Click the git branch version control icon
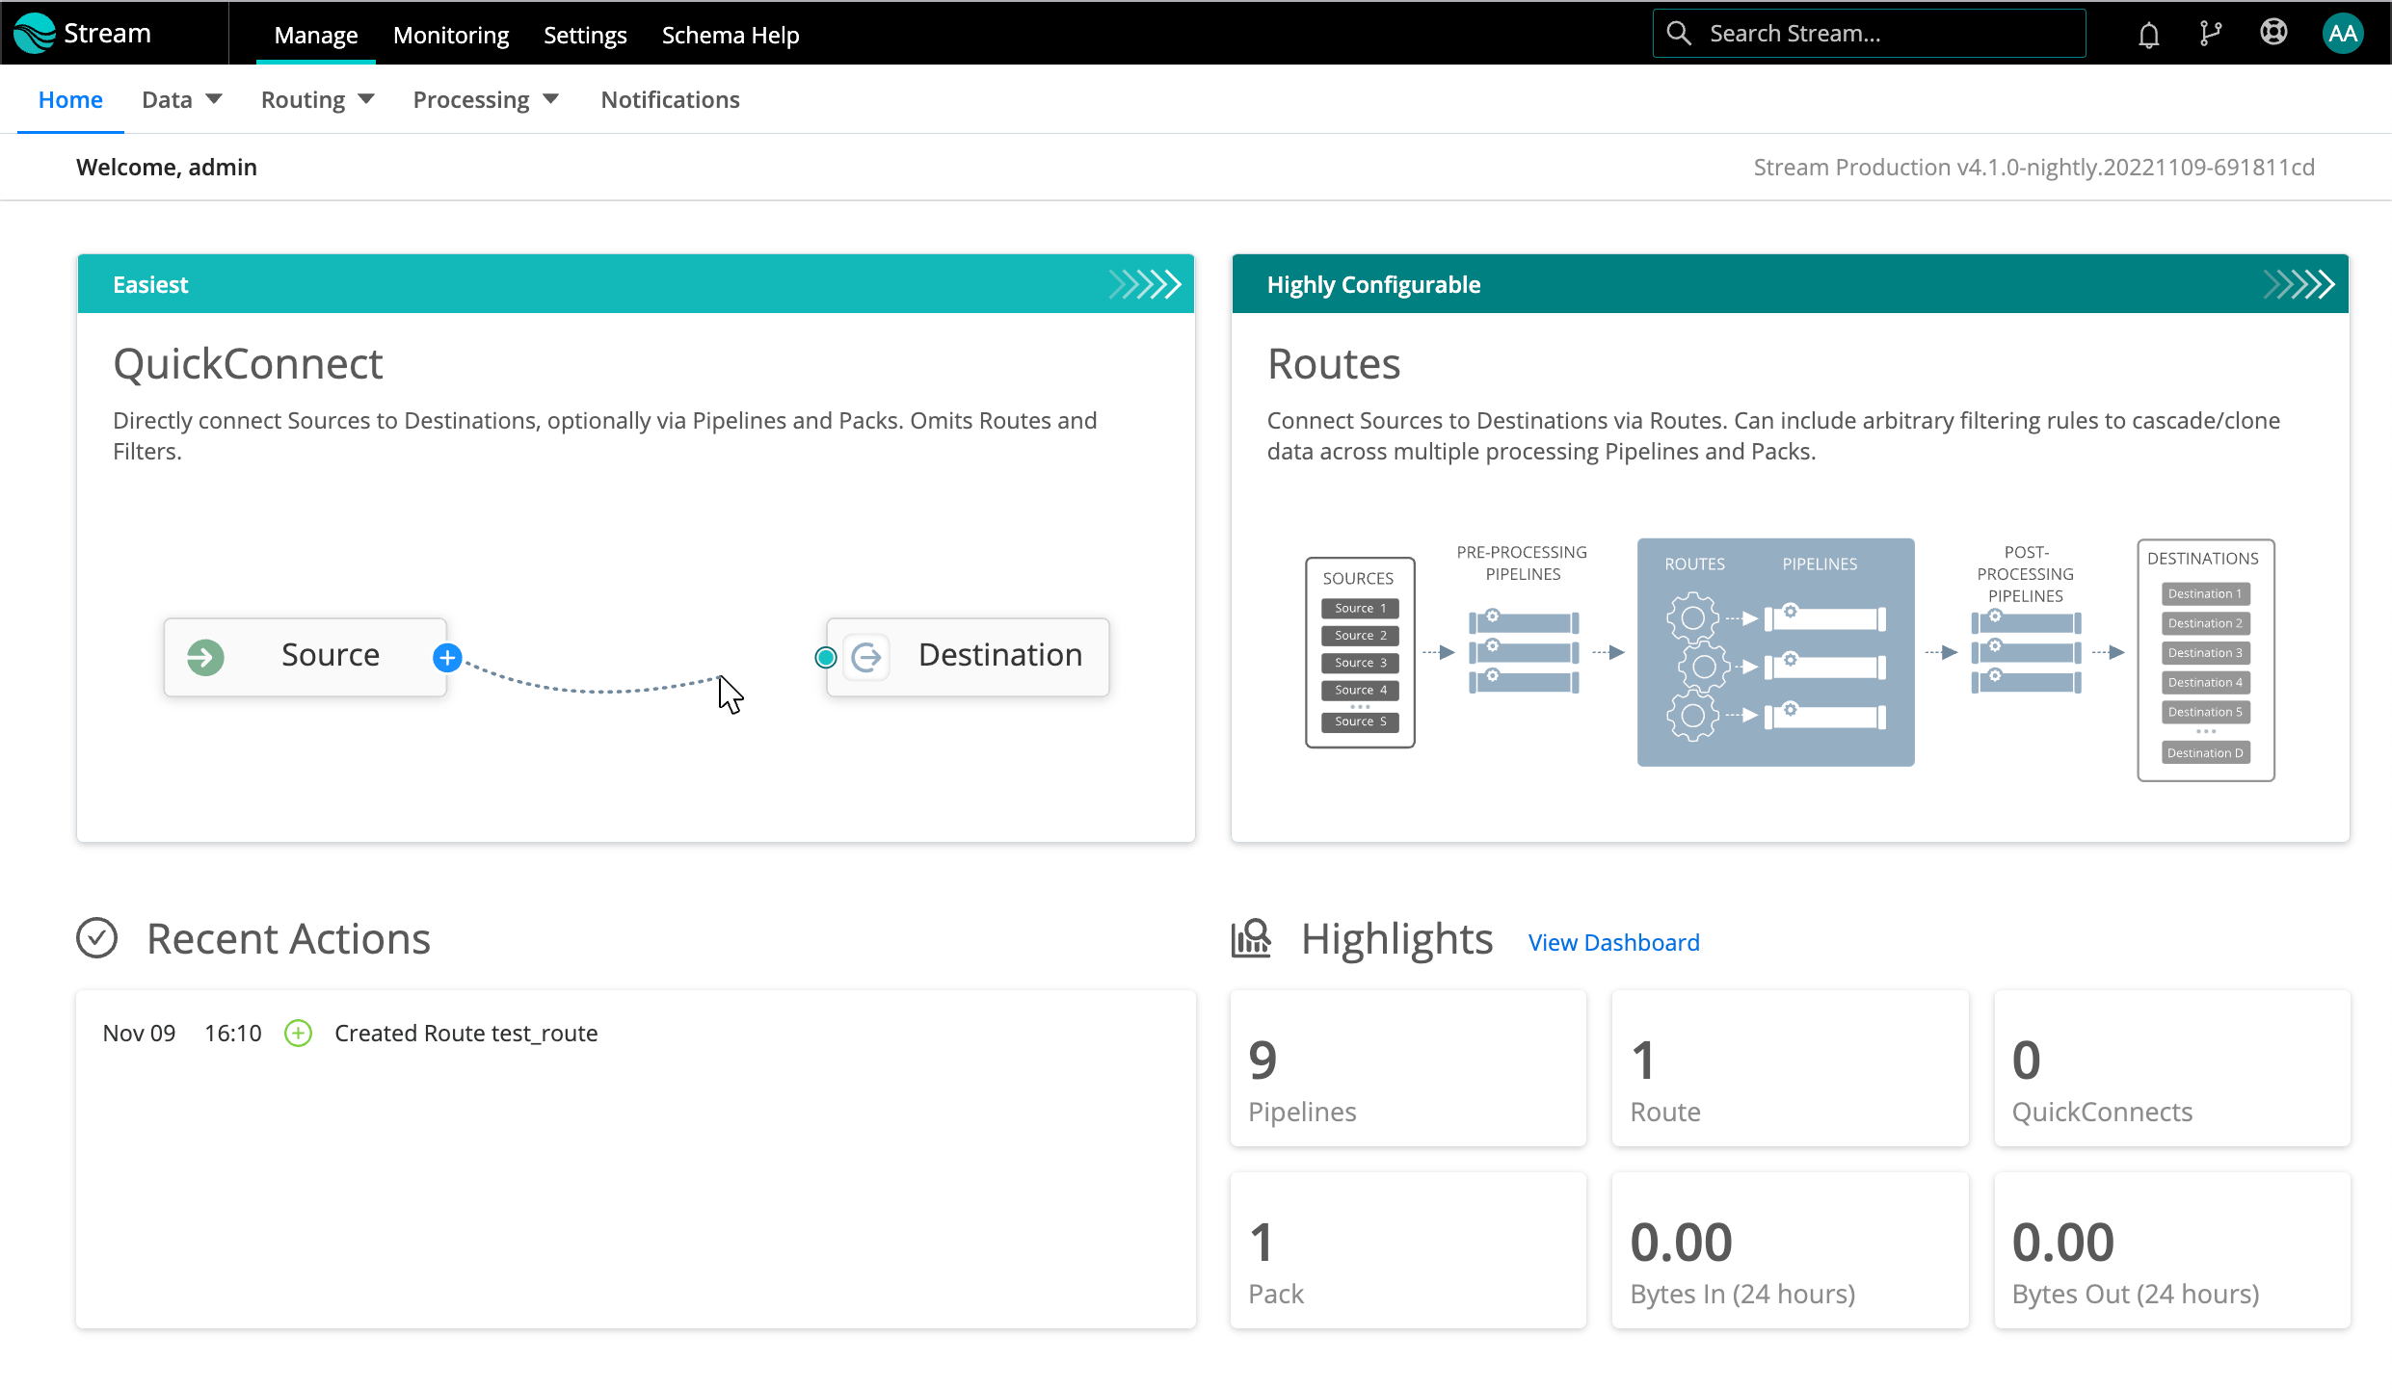Viewport: 2392px width, 1389px height. [x=2211, y=32]
